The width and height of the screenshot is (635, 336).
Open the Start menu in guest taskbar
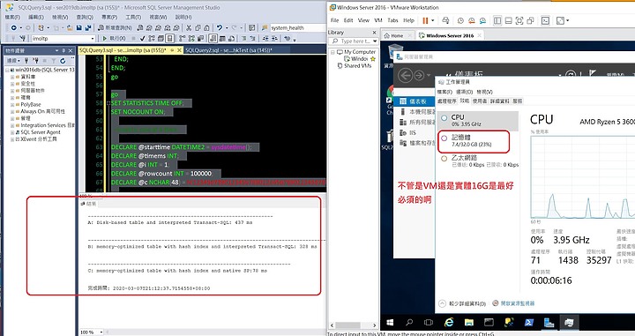click(390, 323)
